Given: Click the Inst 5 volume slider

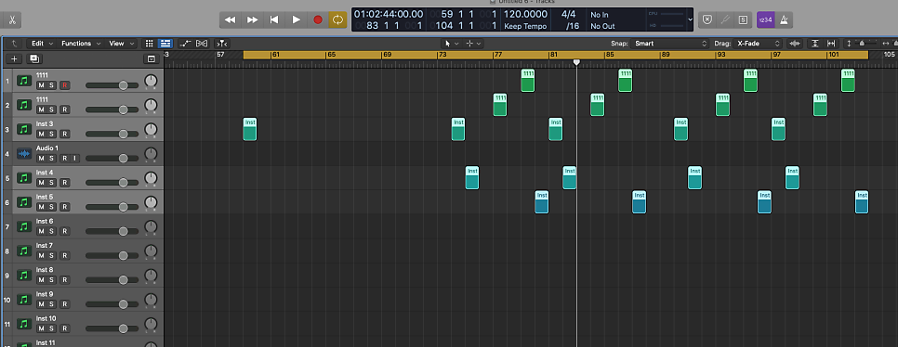Looking at the screenshot, I should click(x=112, y=207).
